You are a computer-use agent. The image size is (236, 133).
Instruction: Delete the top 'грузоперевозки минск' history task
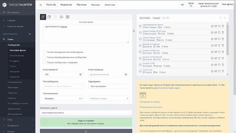coord(223,26)
